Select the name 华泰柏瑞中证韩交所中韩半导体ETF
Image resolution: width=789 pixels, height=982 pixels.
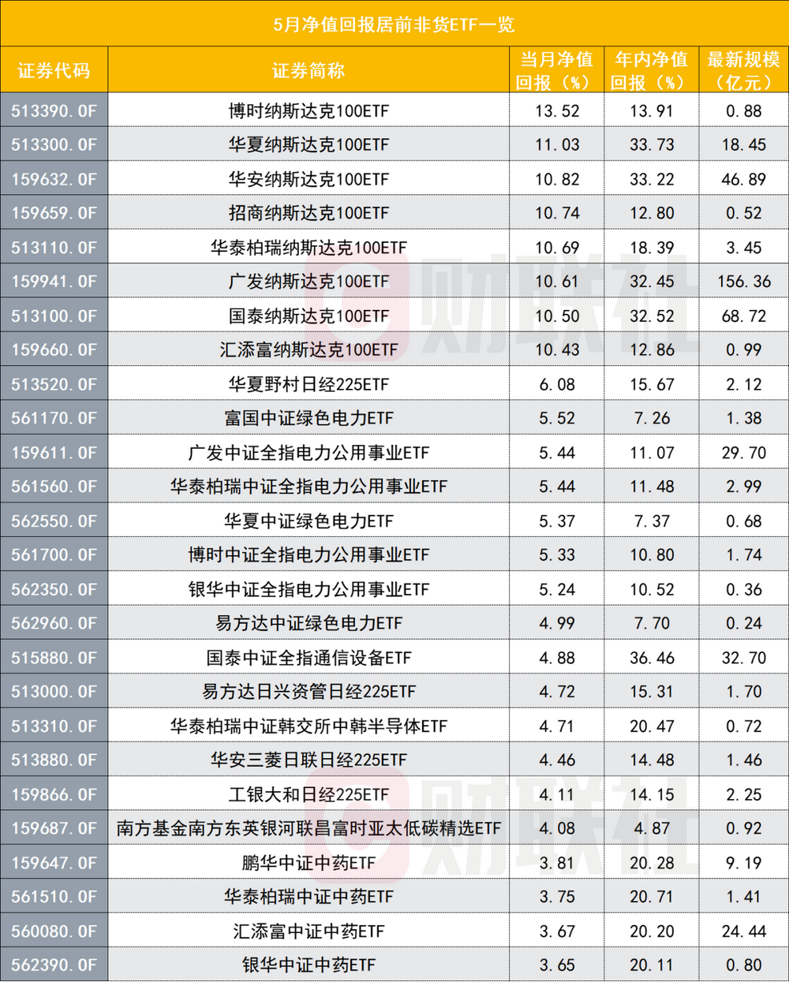point(308,726)
